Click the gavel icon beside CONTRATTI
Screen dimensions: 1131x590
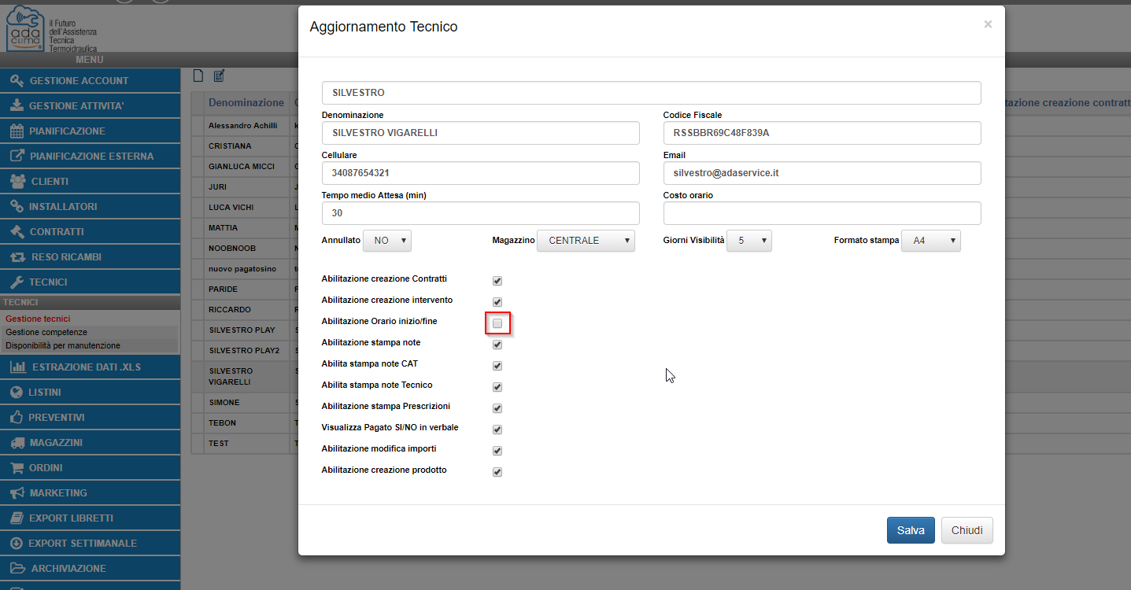pos(17,232)
